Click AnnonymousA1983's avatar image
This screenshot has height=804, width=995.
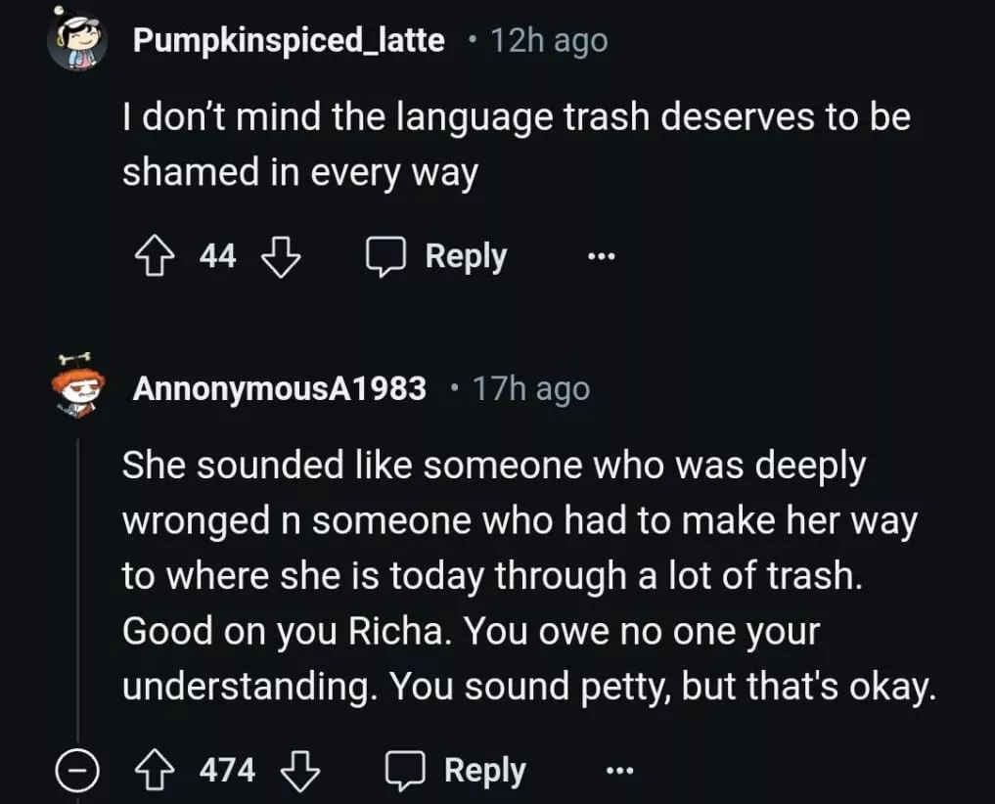80,388
